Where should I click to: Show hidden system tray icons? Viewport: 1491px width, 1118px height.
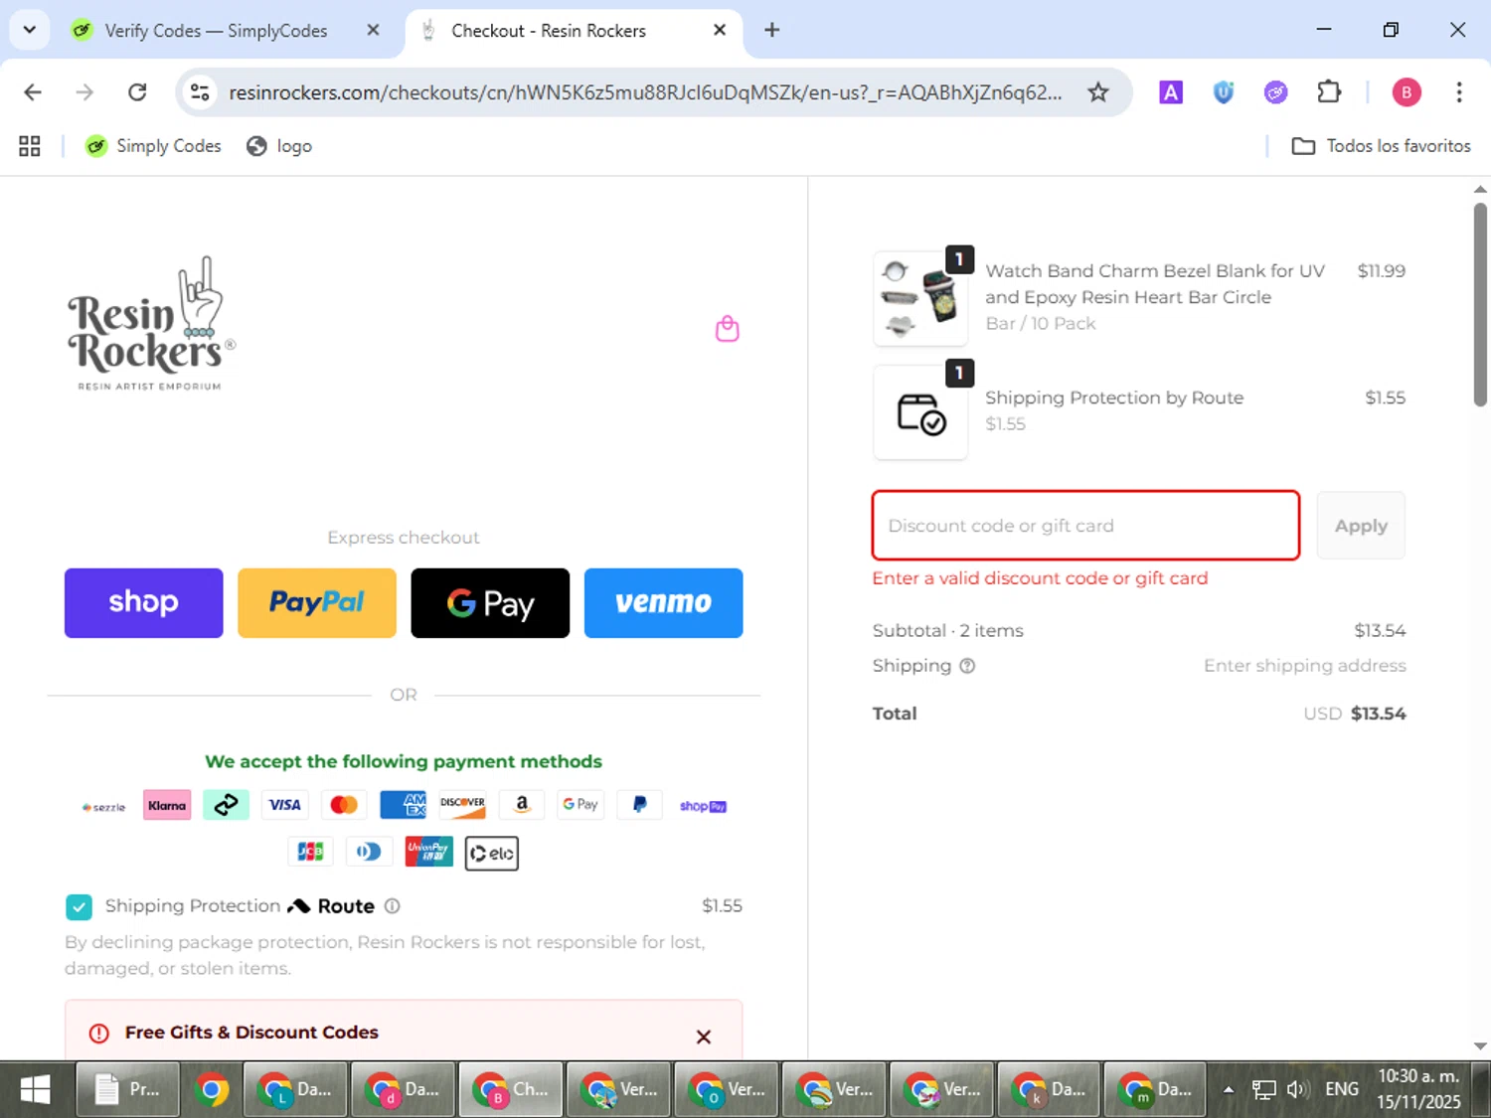tap(1228, 1090)
